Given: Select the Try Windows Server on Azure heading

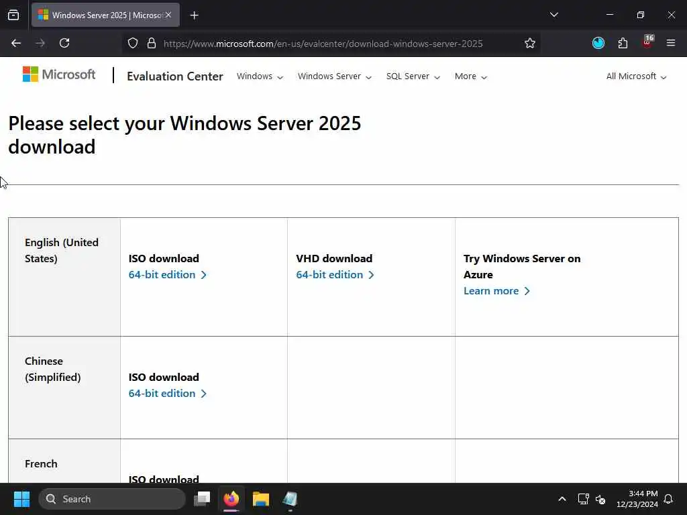Looking at the screenshot, I should tap(522, 266).
